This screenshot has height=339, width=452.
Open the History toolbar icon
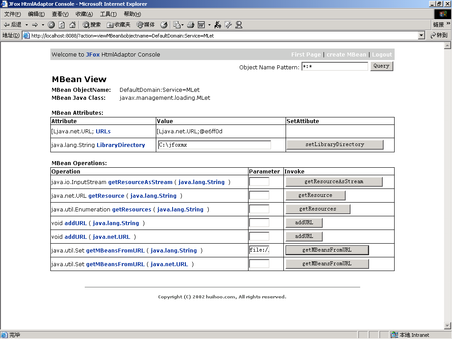tap(164, 25)
